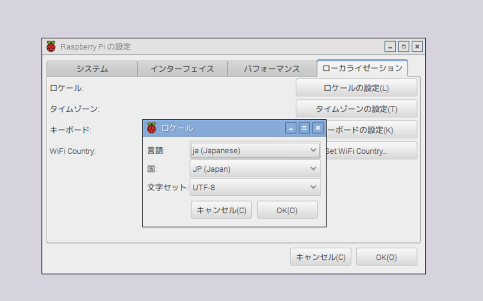Viewport: 483px width, 301px height.
Task: Click raspberry icon in the ロケール dialog title bar
Action: click(x=151, y=128)
